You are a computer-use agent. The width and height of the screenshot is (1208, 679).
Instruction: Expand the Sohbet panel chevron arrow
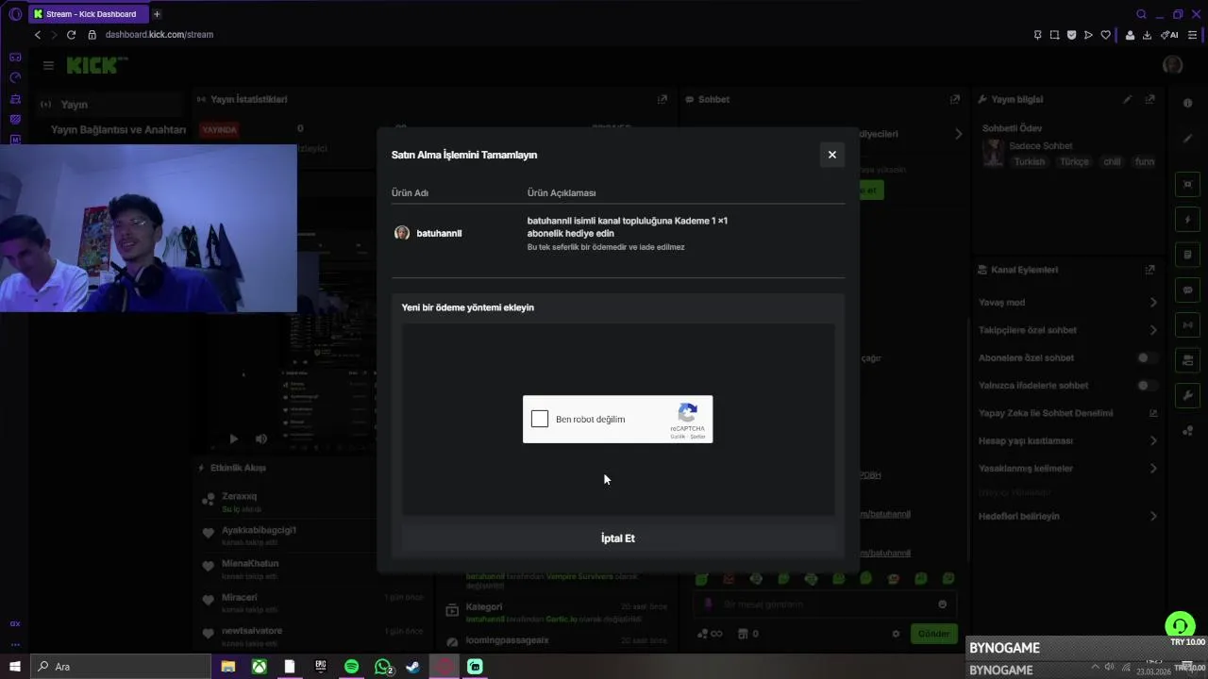click(959, 134)
